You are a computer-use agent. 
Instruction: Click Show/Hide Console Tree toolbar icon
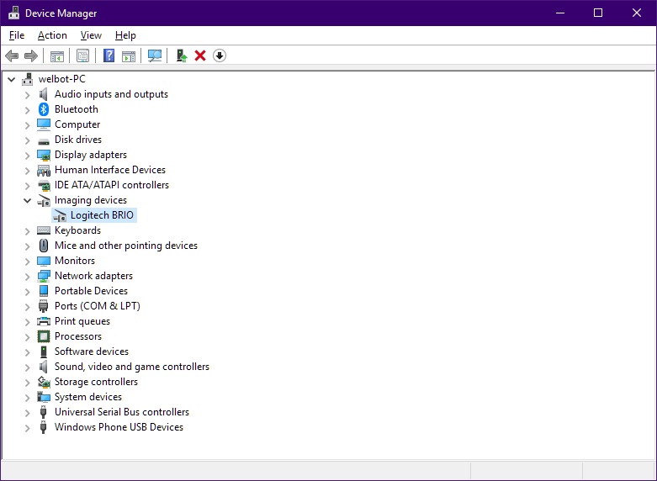point(57,55)
